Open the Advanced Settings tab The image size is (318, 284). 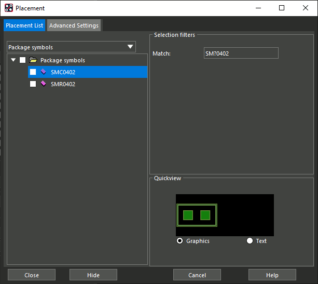[74, 25]
